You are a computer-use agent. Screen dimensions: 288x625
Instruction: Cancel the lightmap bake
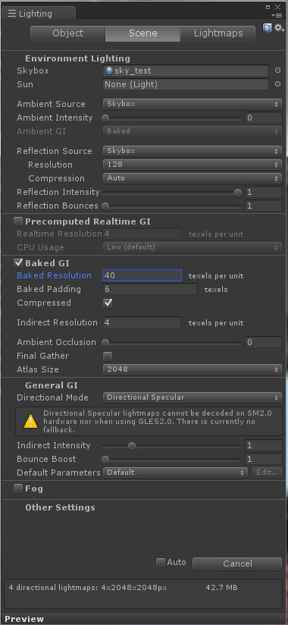coord(237,564)
